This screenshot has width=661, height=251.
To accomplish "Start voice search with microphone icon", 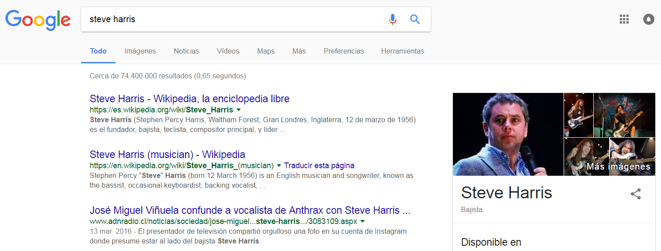I will tap(392, 19).
